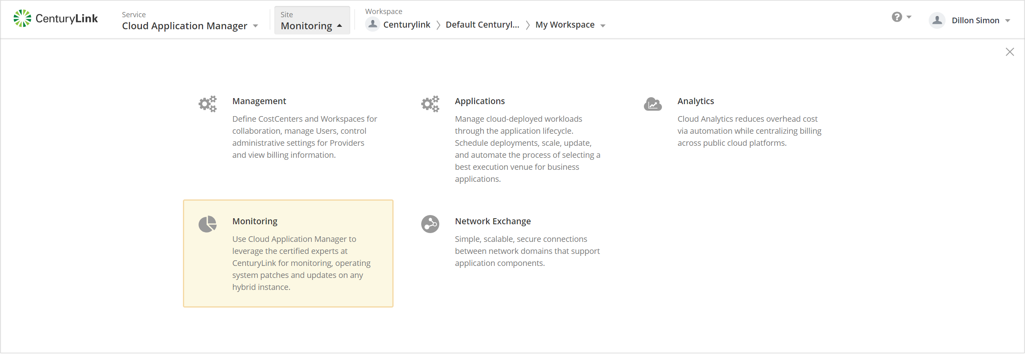This screenshot has width=1025, height=354.
Task: Click the Dillon Simon user name
Action: pos(975,20)
